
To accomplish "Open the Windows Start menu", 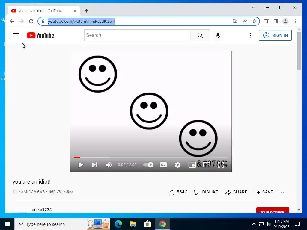I will coord(7,224).
